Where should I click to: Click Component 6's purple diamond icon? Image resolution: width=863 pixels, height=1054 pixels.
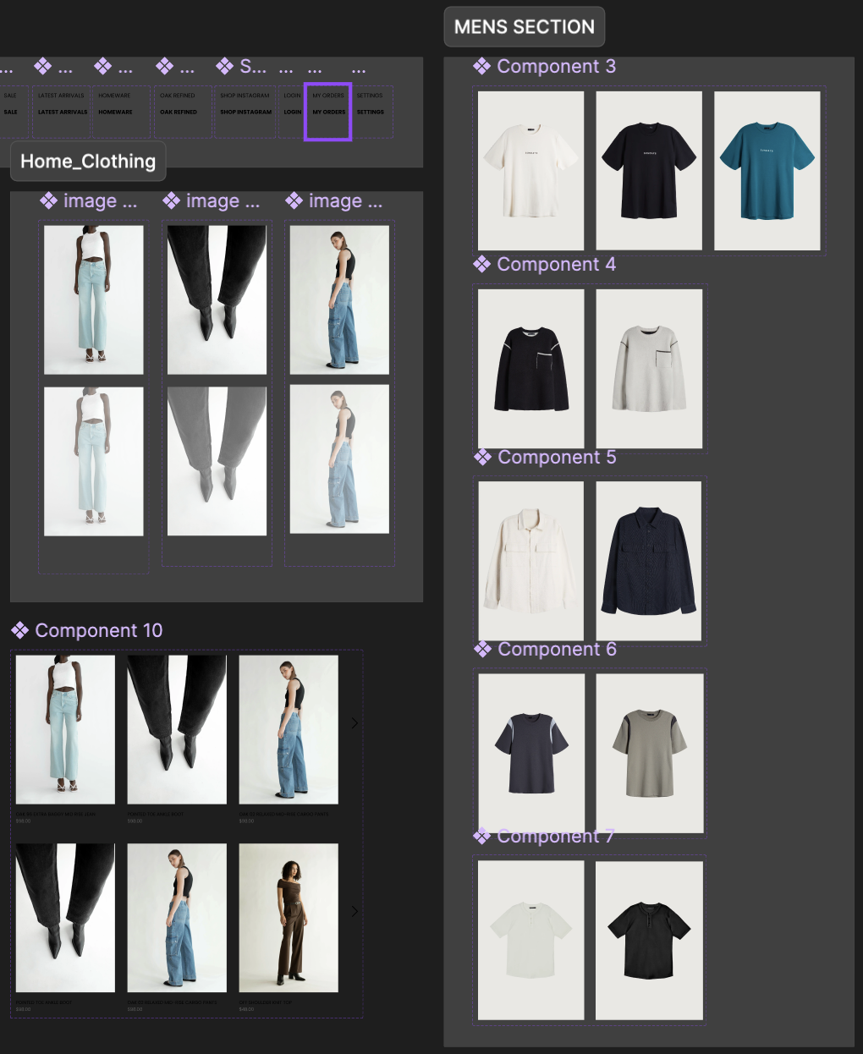[x=482, y=649]
